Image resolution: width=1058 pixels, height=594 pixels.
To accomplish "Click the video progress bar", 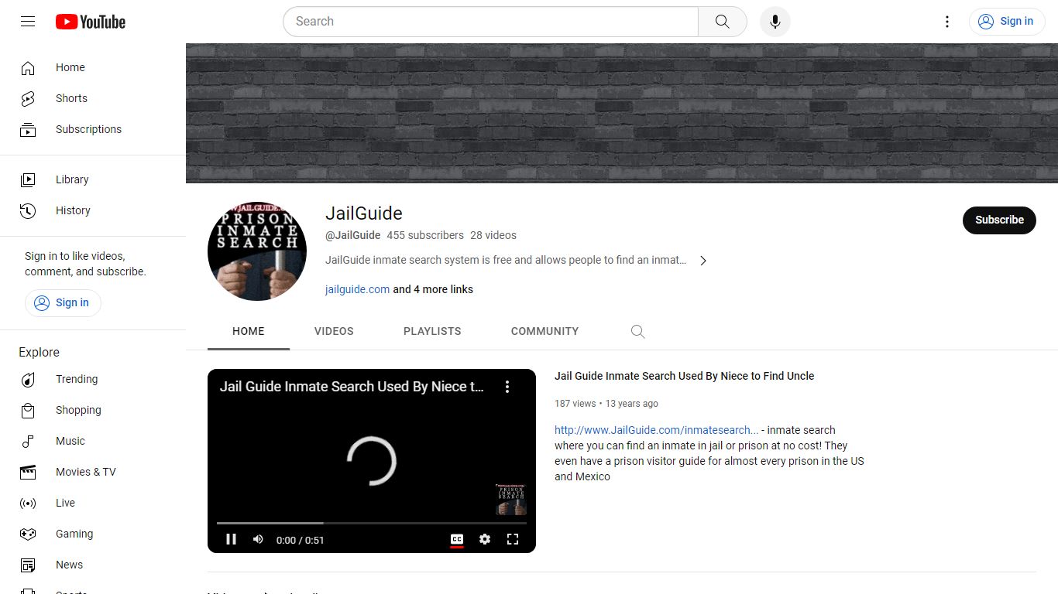I will [x=372, y=524].
